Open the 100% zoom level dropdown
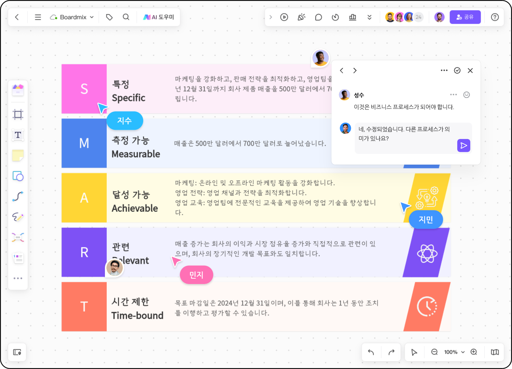 [x=454, y=352]
